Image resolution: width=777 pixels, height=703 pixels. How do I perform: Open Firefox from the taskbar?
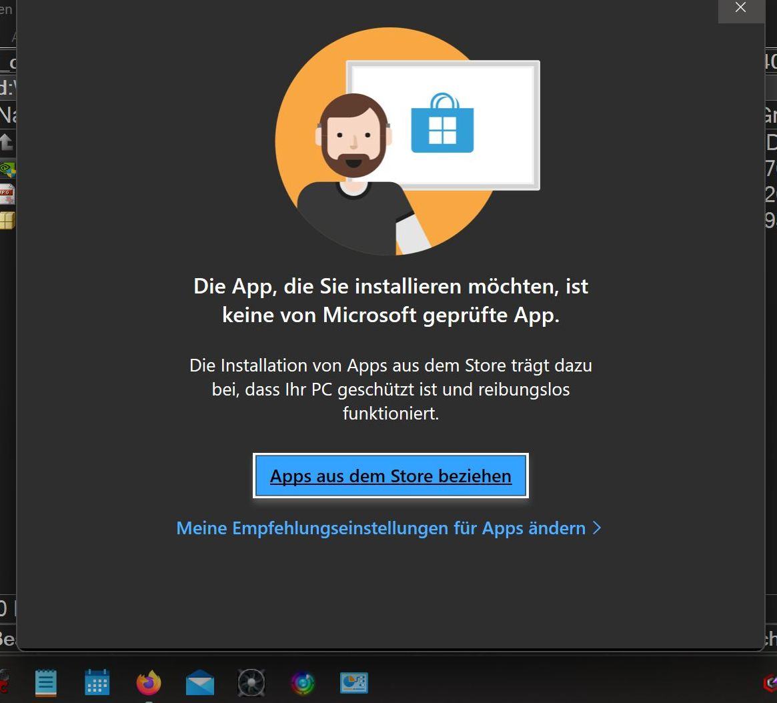click(149, 683)
